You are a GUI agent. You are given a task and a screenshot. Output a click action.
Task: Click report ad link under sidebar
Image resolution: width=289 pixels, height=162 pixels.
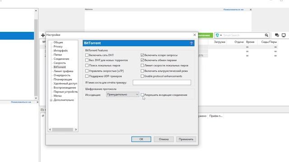[x=21, y=102]
